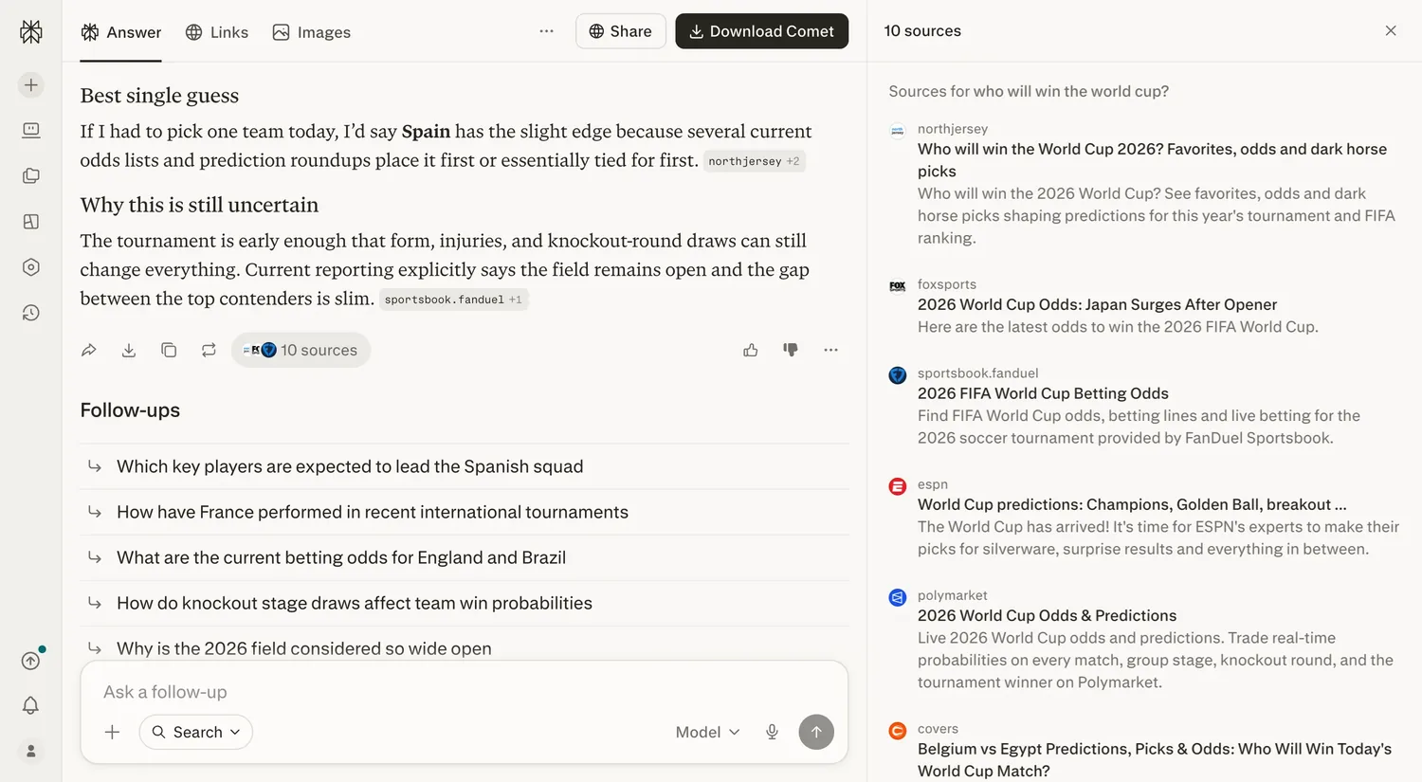Click the sportsbook.fanduel +1 citation chip
Viewport: 1422px width, 782px height.
[x=453, y=300]
